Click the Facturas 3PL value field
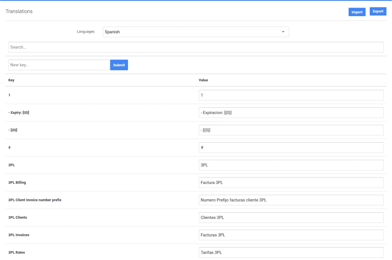 pyautogui.click(x=291, y=235)
